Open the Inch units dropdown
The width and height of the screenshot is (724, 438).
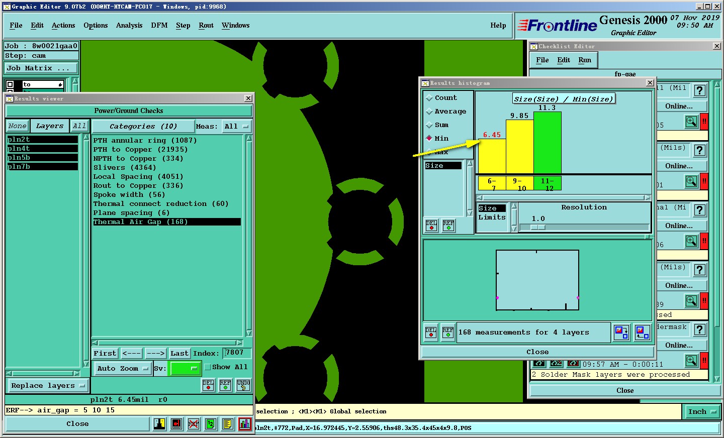pos(701,412)
